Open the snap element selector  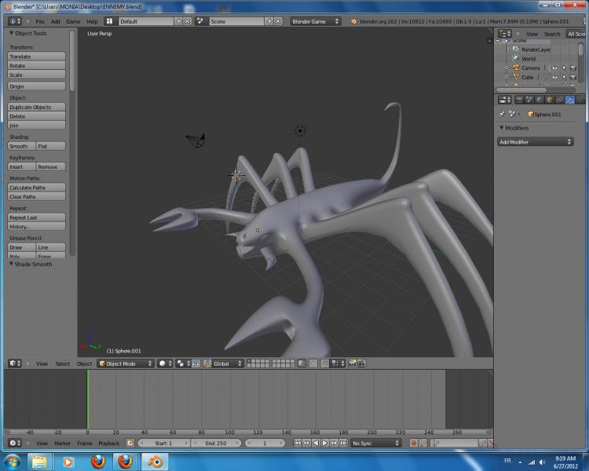pos(338,363)
